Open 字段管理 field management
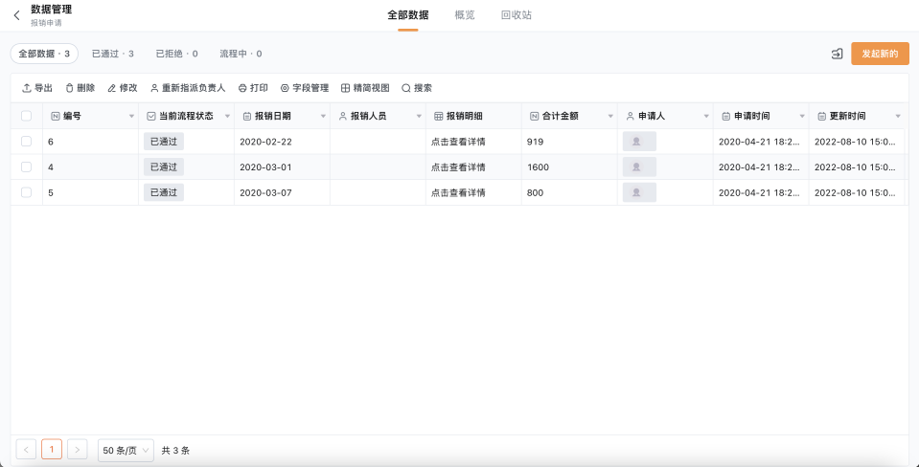The image size is (919, 467). pyautogui.click(x=304, y=88)
